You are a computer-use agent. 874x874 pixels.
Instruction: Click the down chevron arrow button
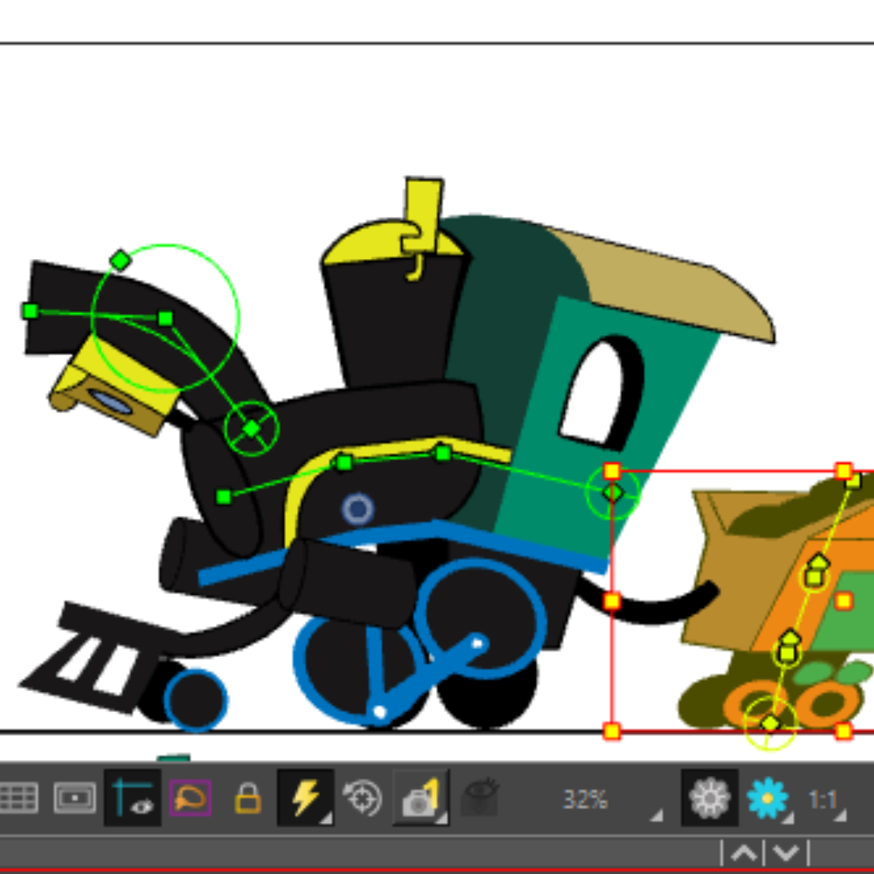click(x=786, y=853)
